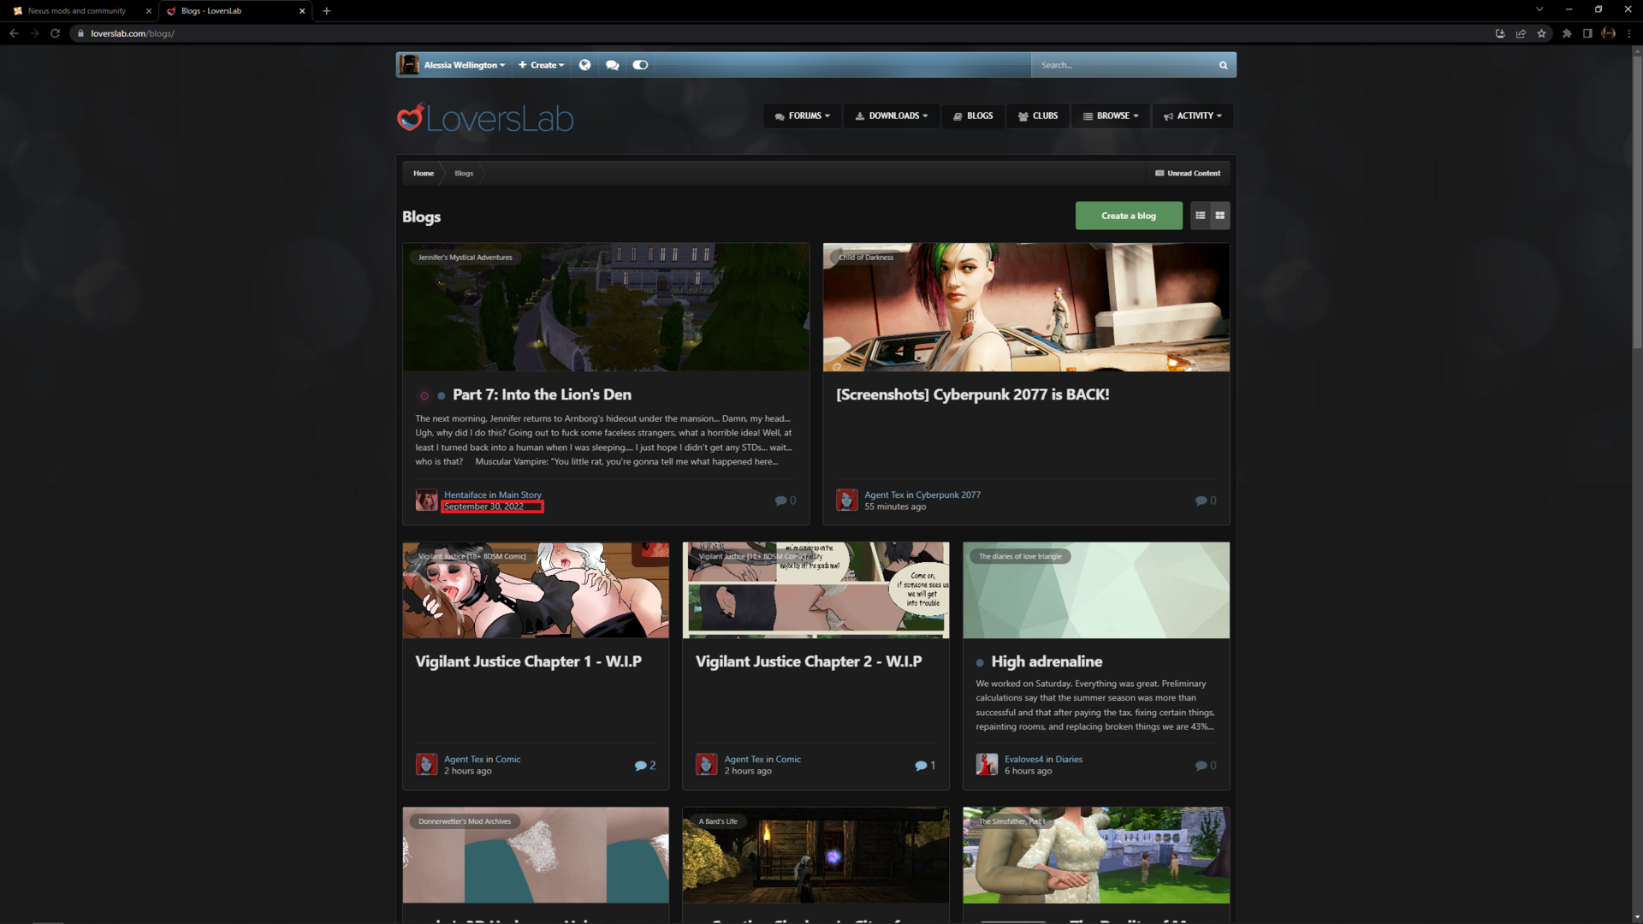Toggle the dark/light theme switch
This screenshot has height=924, width=1643.
640,65
